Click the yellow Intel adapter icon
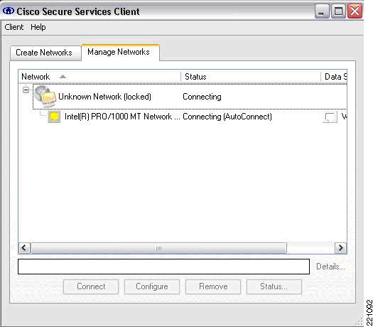The width and height of the screenshot is (373, 327). click(54, 117)
